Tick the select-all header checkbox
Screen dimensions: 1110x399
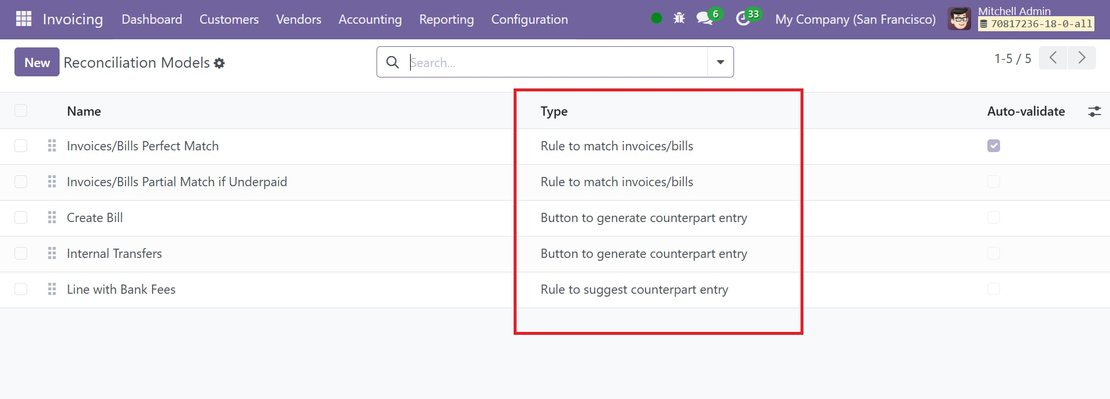tap(21, 111)
